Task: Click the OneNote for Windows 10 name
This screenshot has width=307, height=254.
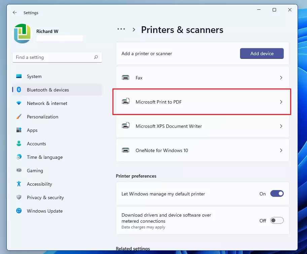Action: pyautogui.click(x=162, y=150)
